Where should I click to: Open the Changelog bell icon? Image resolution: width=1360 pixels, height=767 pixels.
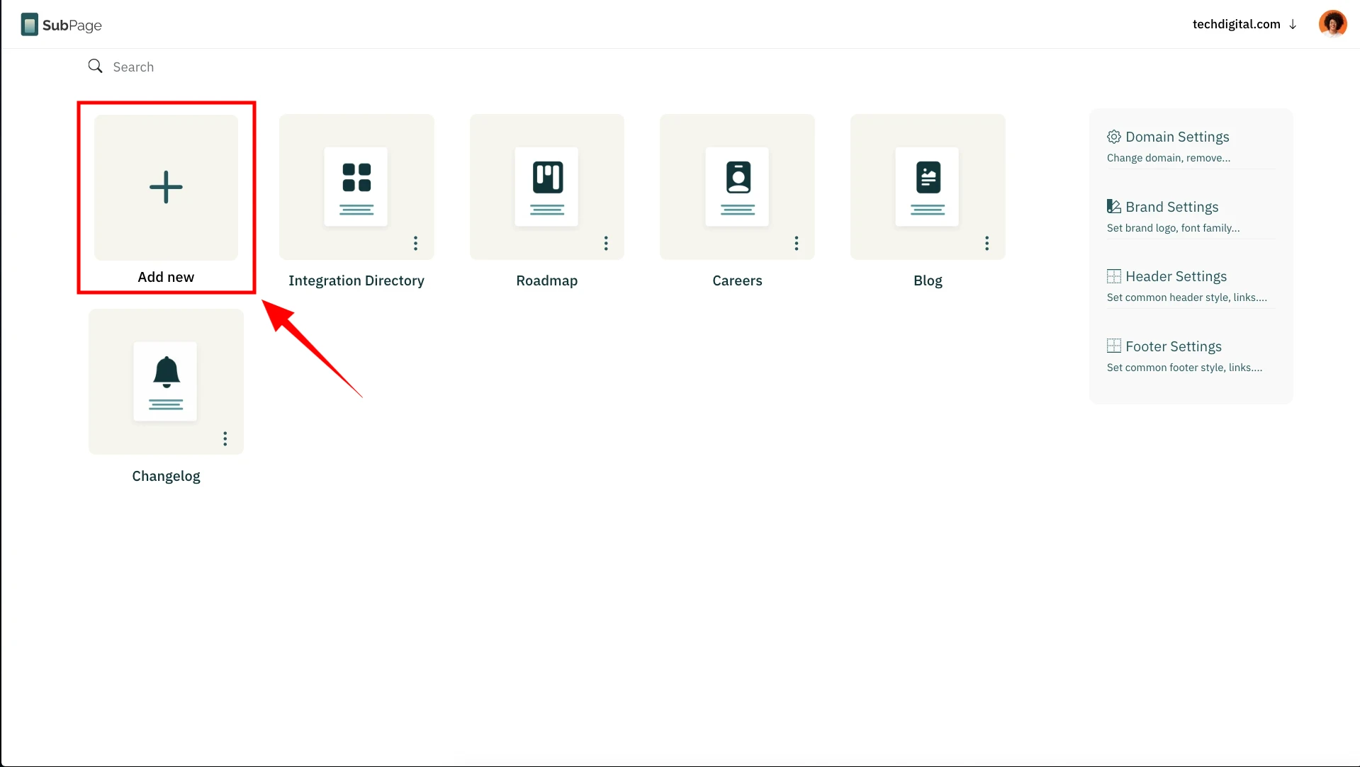click(166, 381)
